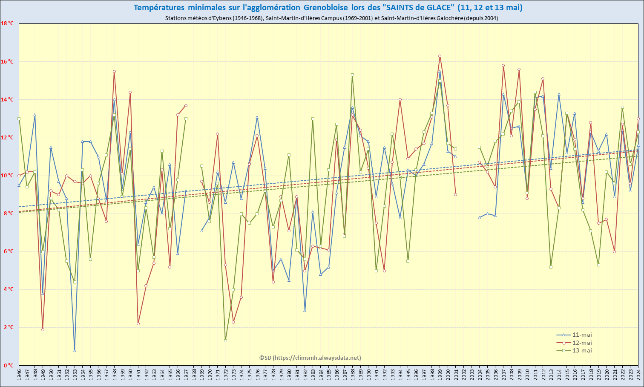Select the 13-mai legend entry
This screenshot has height=387, width=644.
[574, 350]
